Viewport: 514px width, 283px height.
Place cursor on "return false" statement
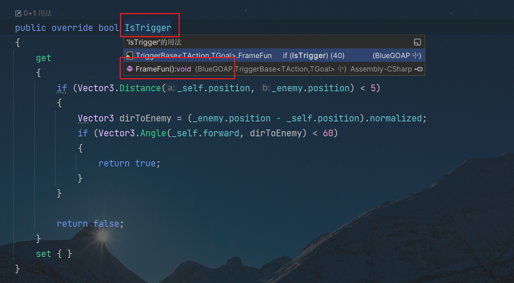coord(90,224)
